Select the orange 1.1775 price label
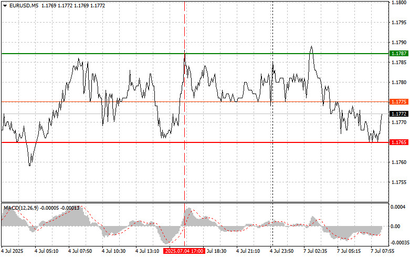 pos(398,101)
